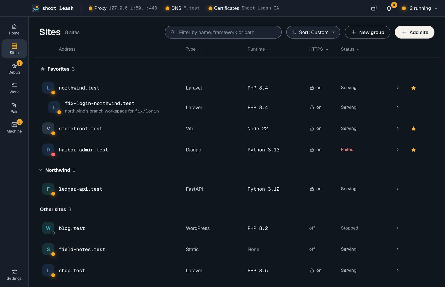Open the Debug sidebar section
445x287 pixels.
pyautogui.click(x=14, y=68)
